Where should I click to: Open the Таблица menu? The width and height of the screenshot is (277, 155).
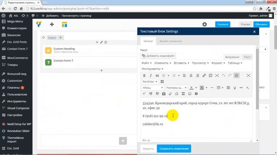coord(235,63)
